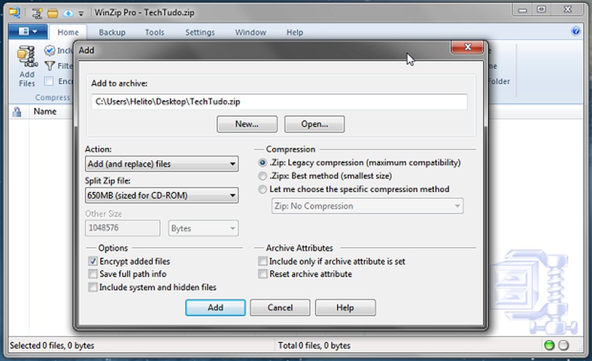This screenshot has height=361, width=592.
Task: Click the gray status light icon
Action: 563,345
